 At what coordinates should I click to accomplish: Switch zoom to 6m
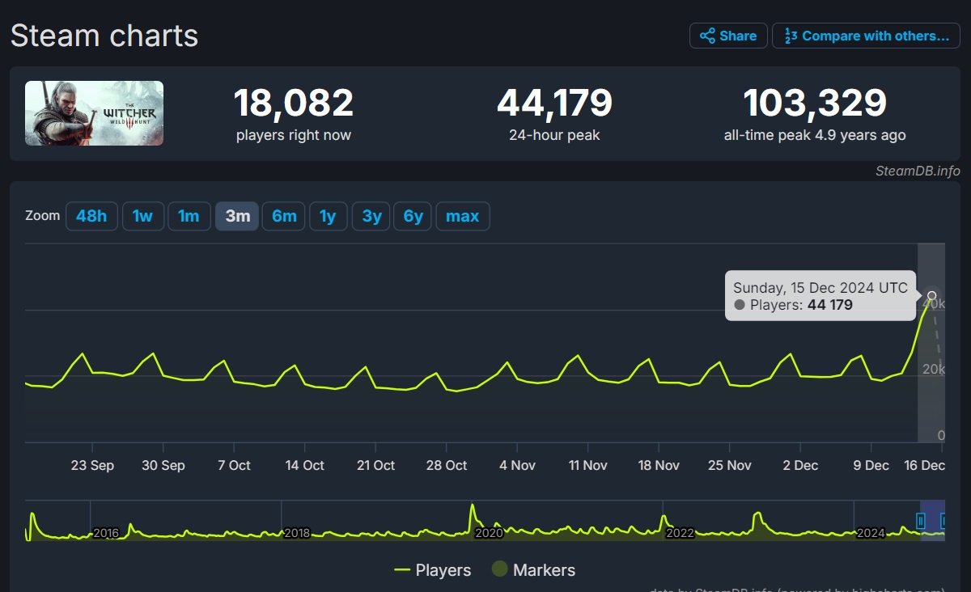[x=284, y=216]
